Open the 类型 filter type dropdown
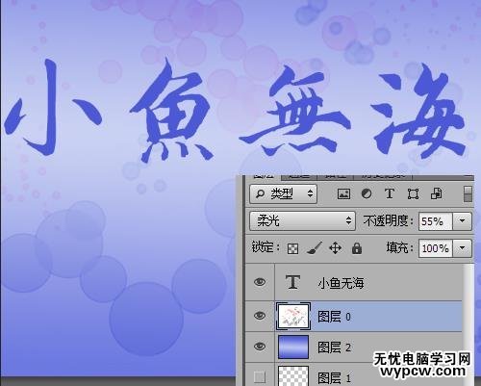 click(284, 193)
